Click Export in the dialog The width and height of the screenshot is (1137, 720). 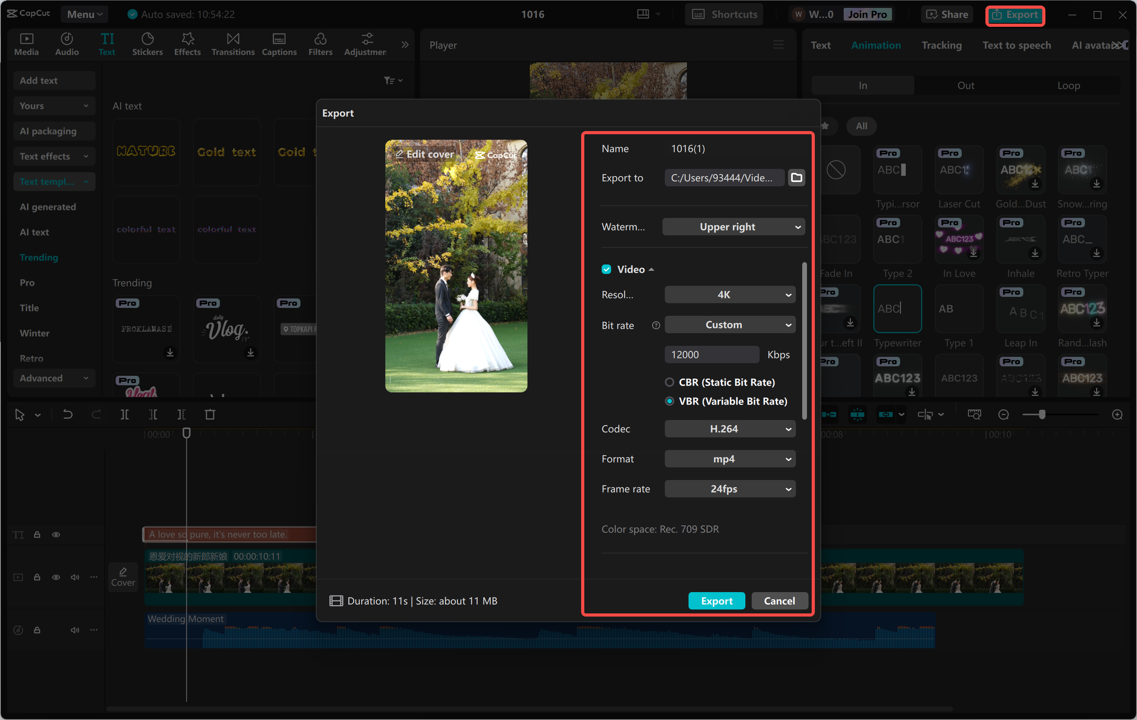(x=716, y=600)
